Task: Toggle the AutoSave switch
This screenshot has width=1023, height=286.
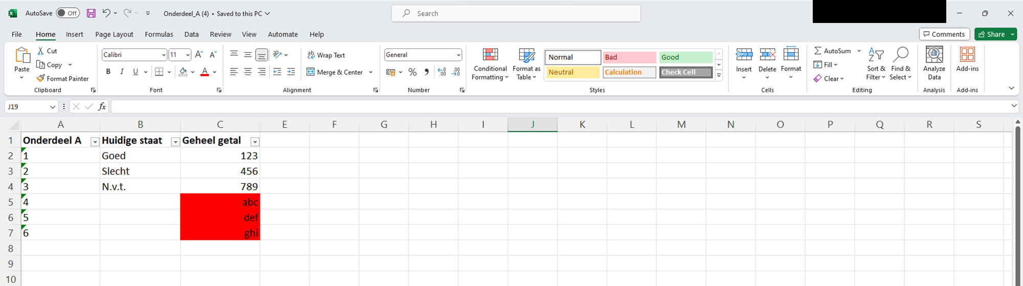Action: tap(68, 13)
